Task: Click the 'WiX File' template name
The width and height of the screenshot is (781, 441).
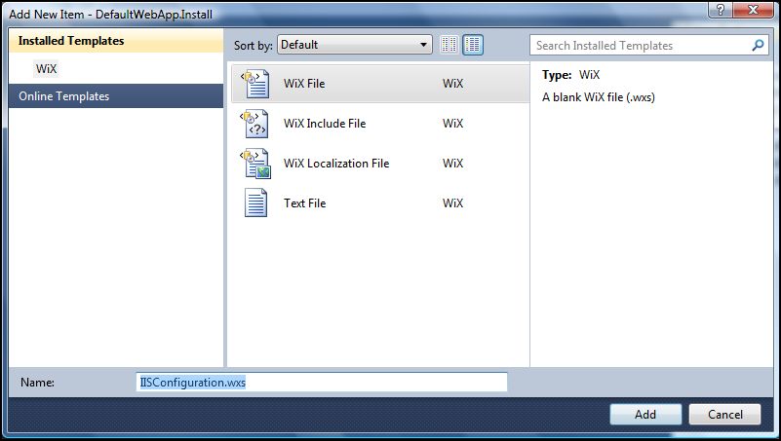Action: click(x=304, y=83)
